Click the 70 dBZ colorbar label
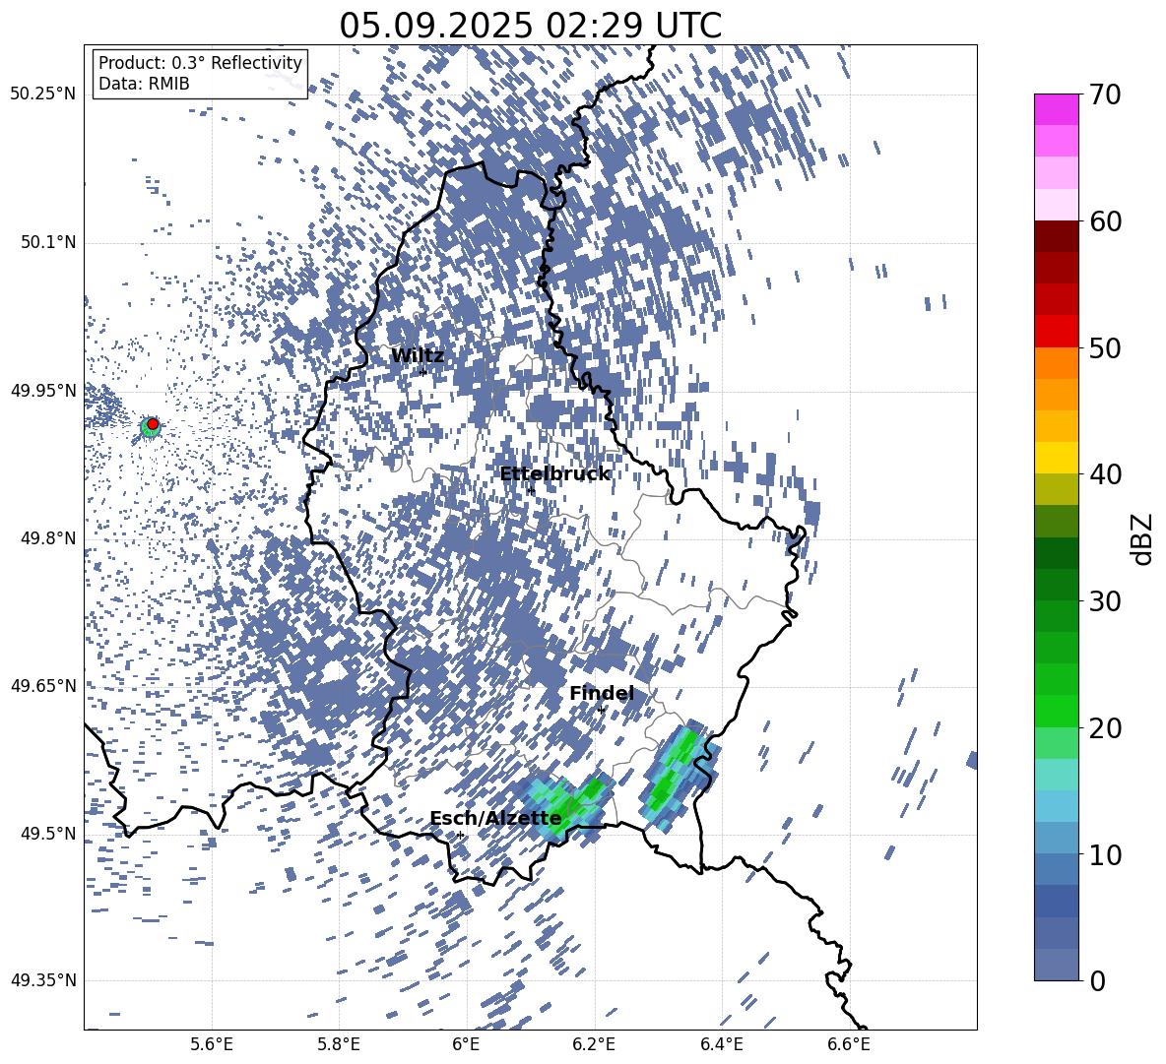Screen dimensions: 1166x1064 (1104, 95)
